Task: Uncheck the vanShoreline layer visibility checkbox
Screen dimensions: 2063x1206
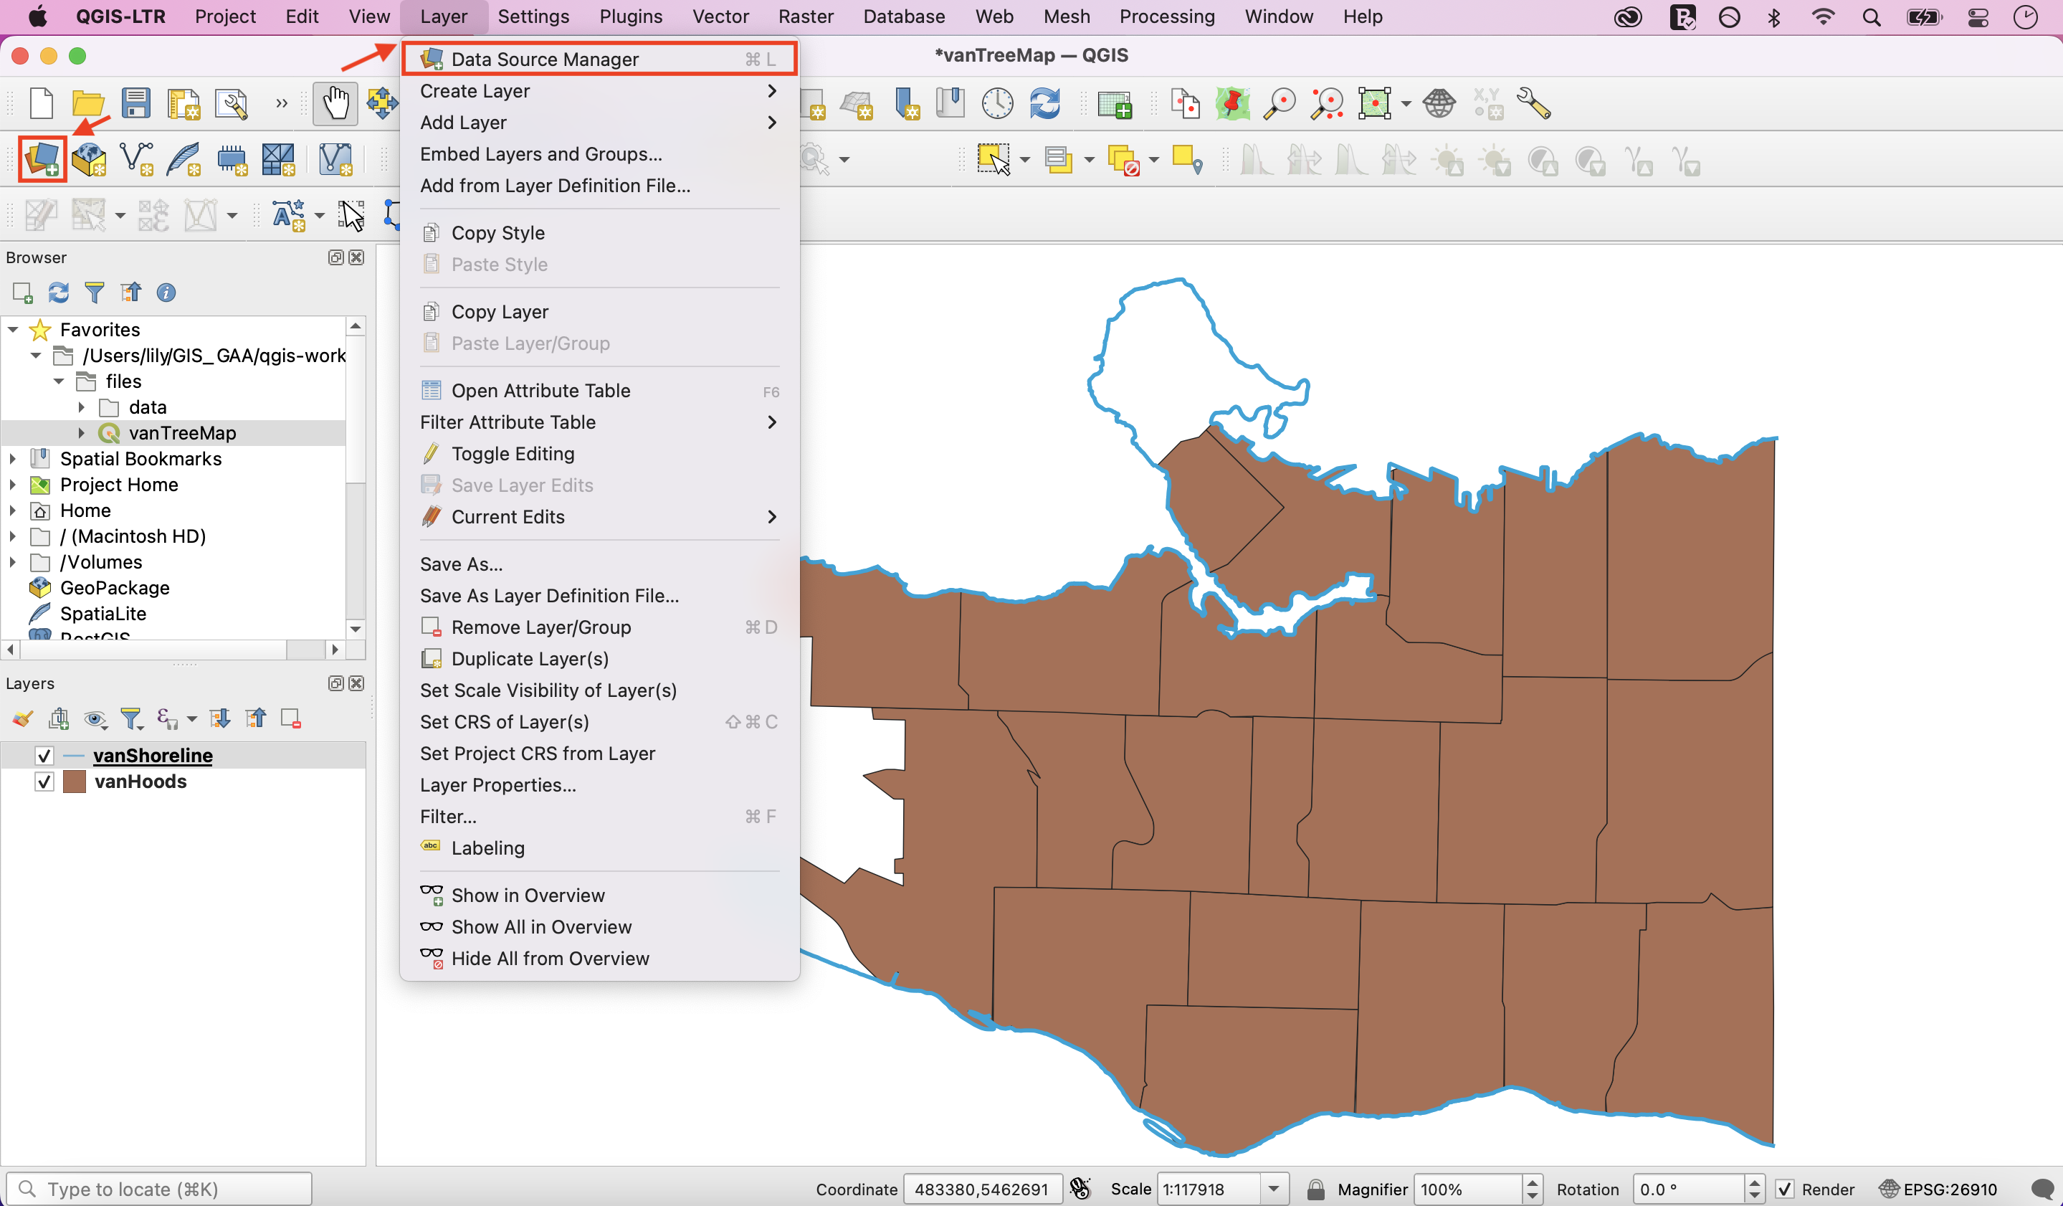Action: 44,756
